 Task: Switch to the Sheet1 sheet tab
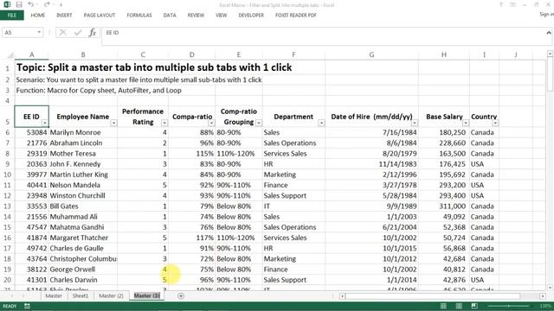coord(81,295)
